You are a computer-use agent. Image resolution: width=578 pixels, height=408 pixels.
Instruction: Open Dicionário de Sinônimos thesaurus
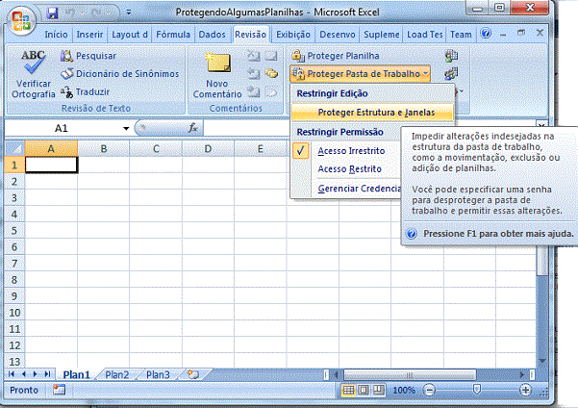120,74
